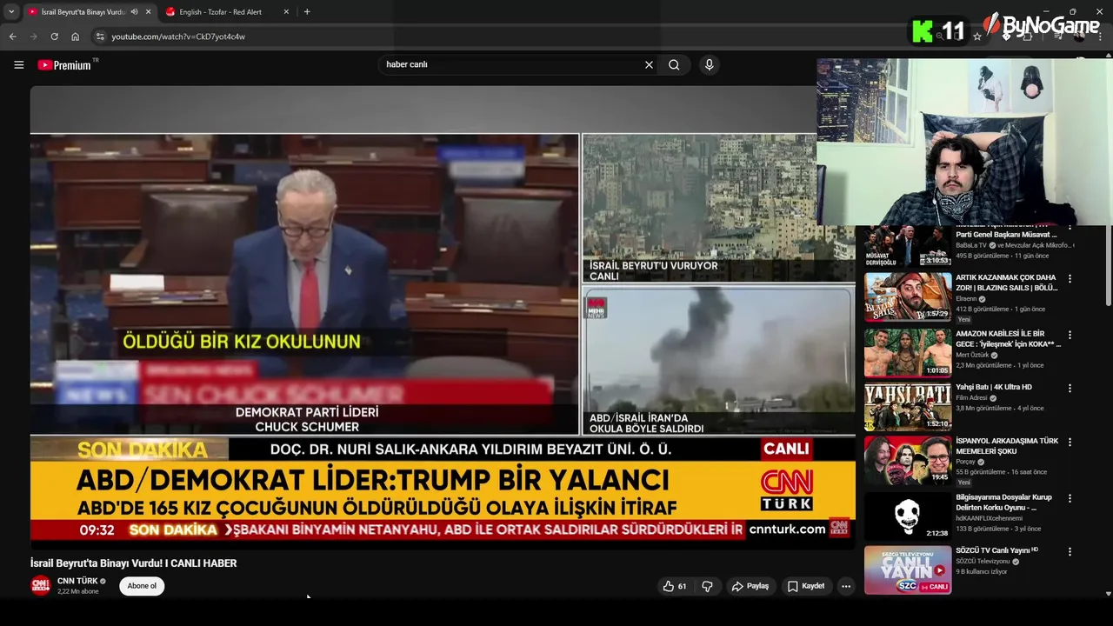Close the İsrail Beyrut'ta tab

point(148,11)
